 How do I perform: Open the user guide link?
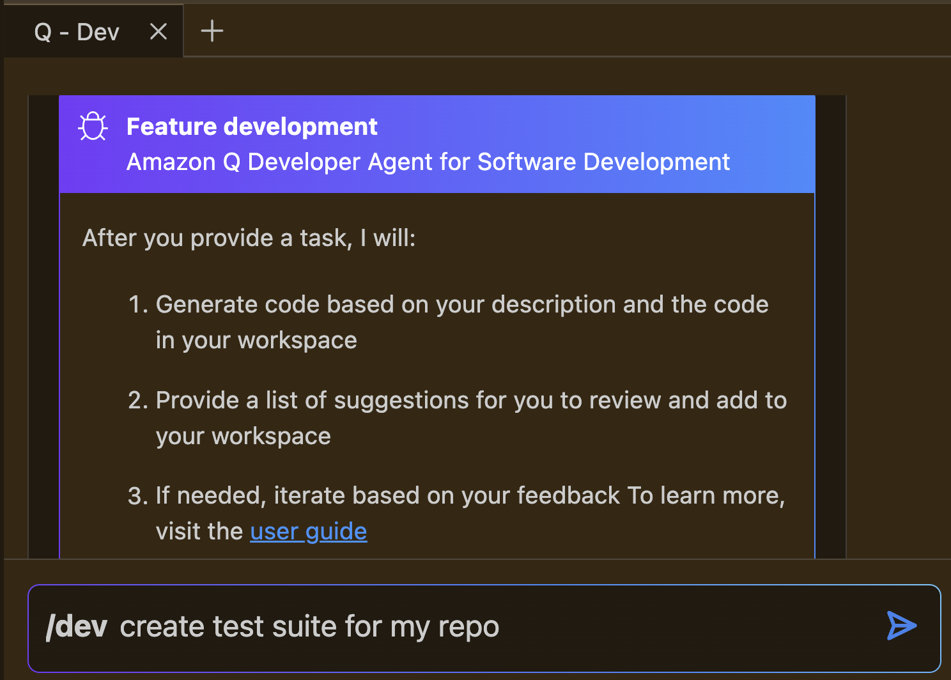point(308,530)
